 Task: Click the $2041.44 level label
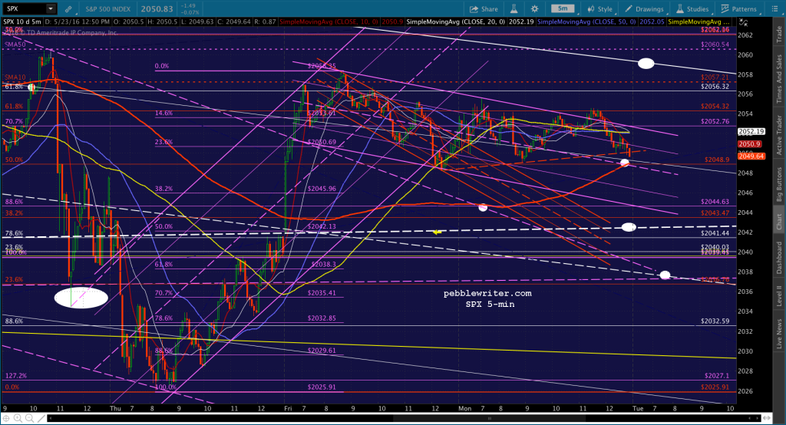pos(715,233)
